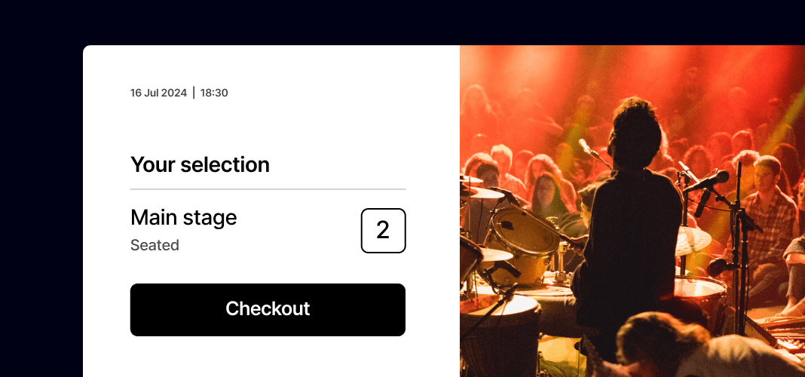The width and height of the screenshot is (805, 377).
Task: Click the Main stage ticket label
Action: [x=183, y=218]
